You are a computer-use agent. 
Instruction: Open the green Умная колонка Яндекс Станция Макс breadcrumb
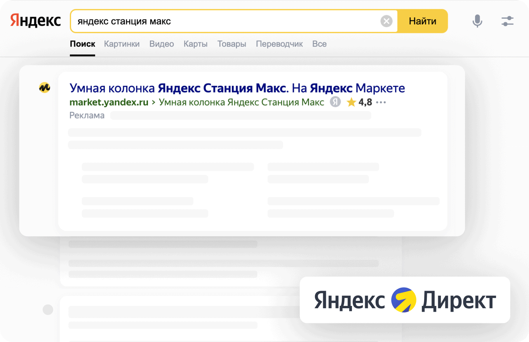241,102
